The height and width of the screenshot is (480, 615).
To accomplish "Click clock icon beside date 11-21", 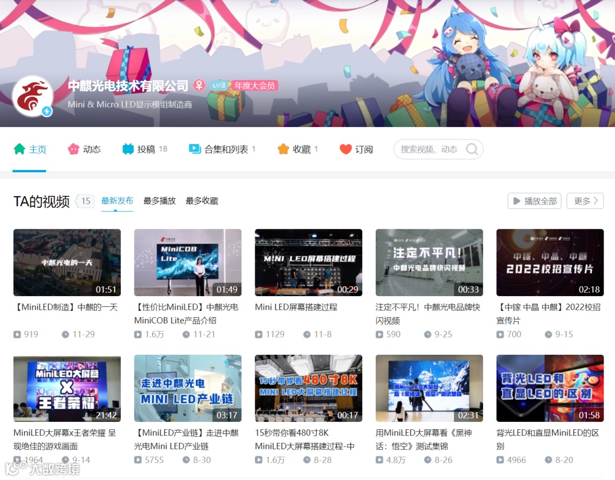I will point(186,334).
